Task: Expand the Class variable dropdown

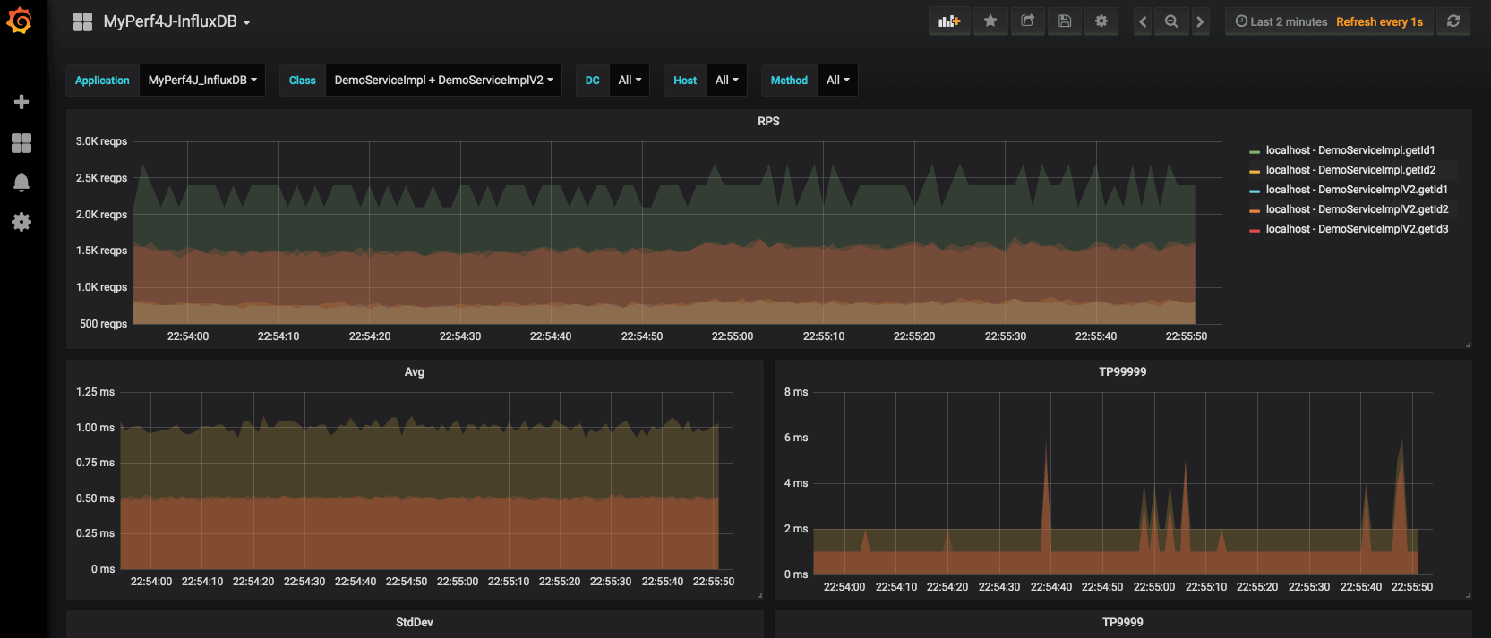Action: pyautogui.click(x=443, y=81)
